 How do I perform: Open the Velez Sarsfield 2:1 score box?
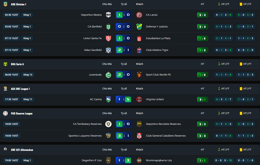click(124, 50)
